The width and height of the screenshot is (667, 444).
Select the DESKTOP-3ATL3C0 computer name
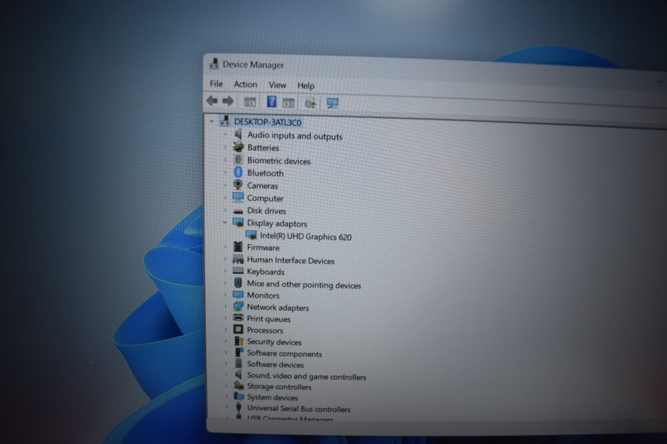[x=267, y=122]
